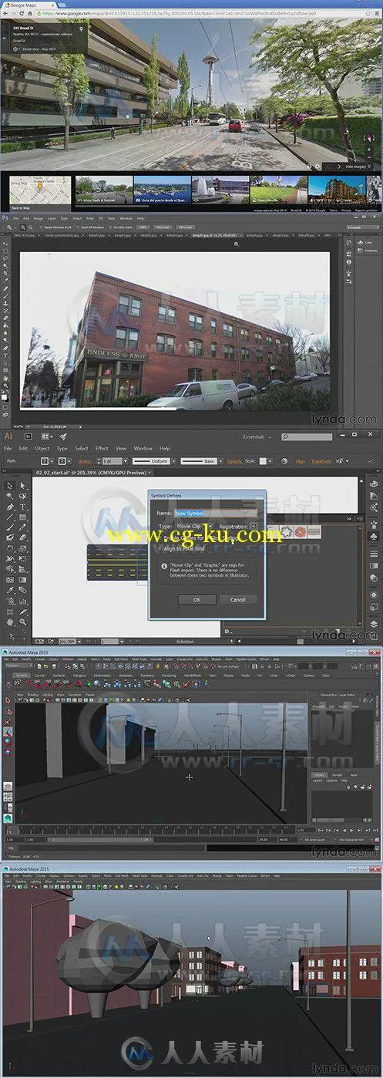Select Illustrator's Selection tool arrow
Image resolution: width=383 pixels, height=1078 pixels.
pos(9,486)
